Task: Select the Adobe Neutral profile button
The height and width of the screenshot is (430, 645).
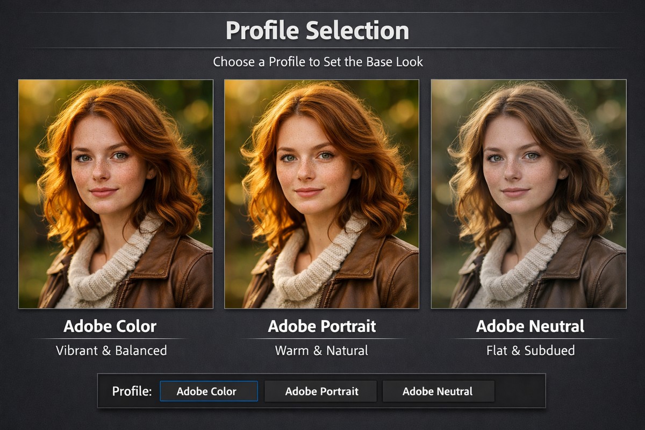Action: click(438, 391)
